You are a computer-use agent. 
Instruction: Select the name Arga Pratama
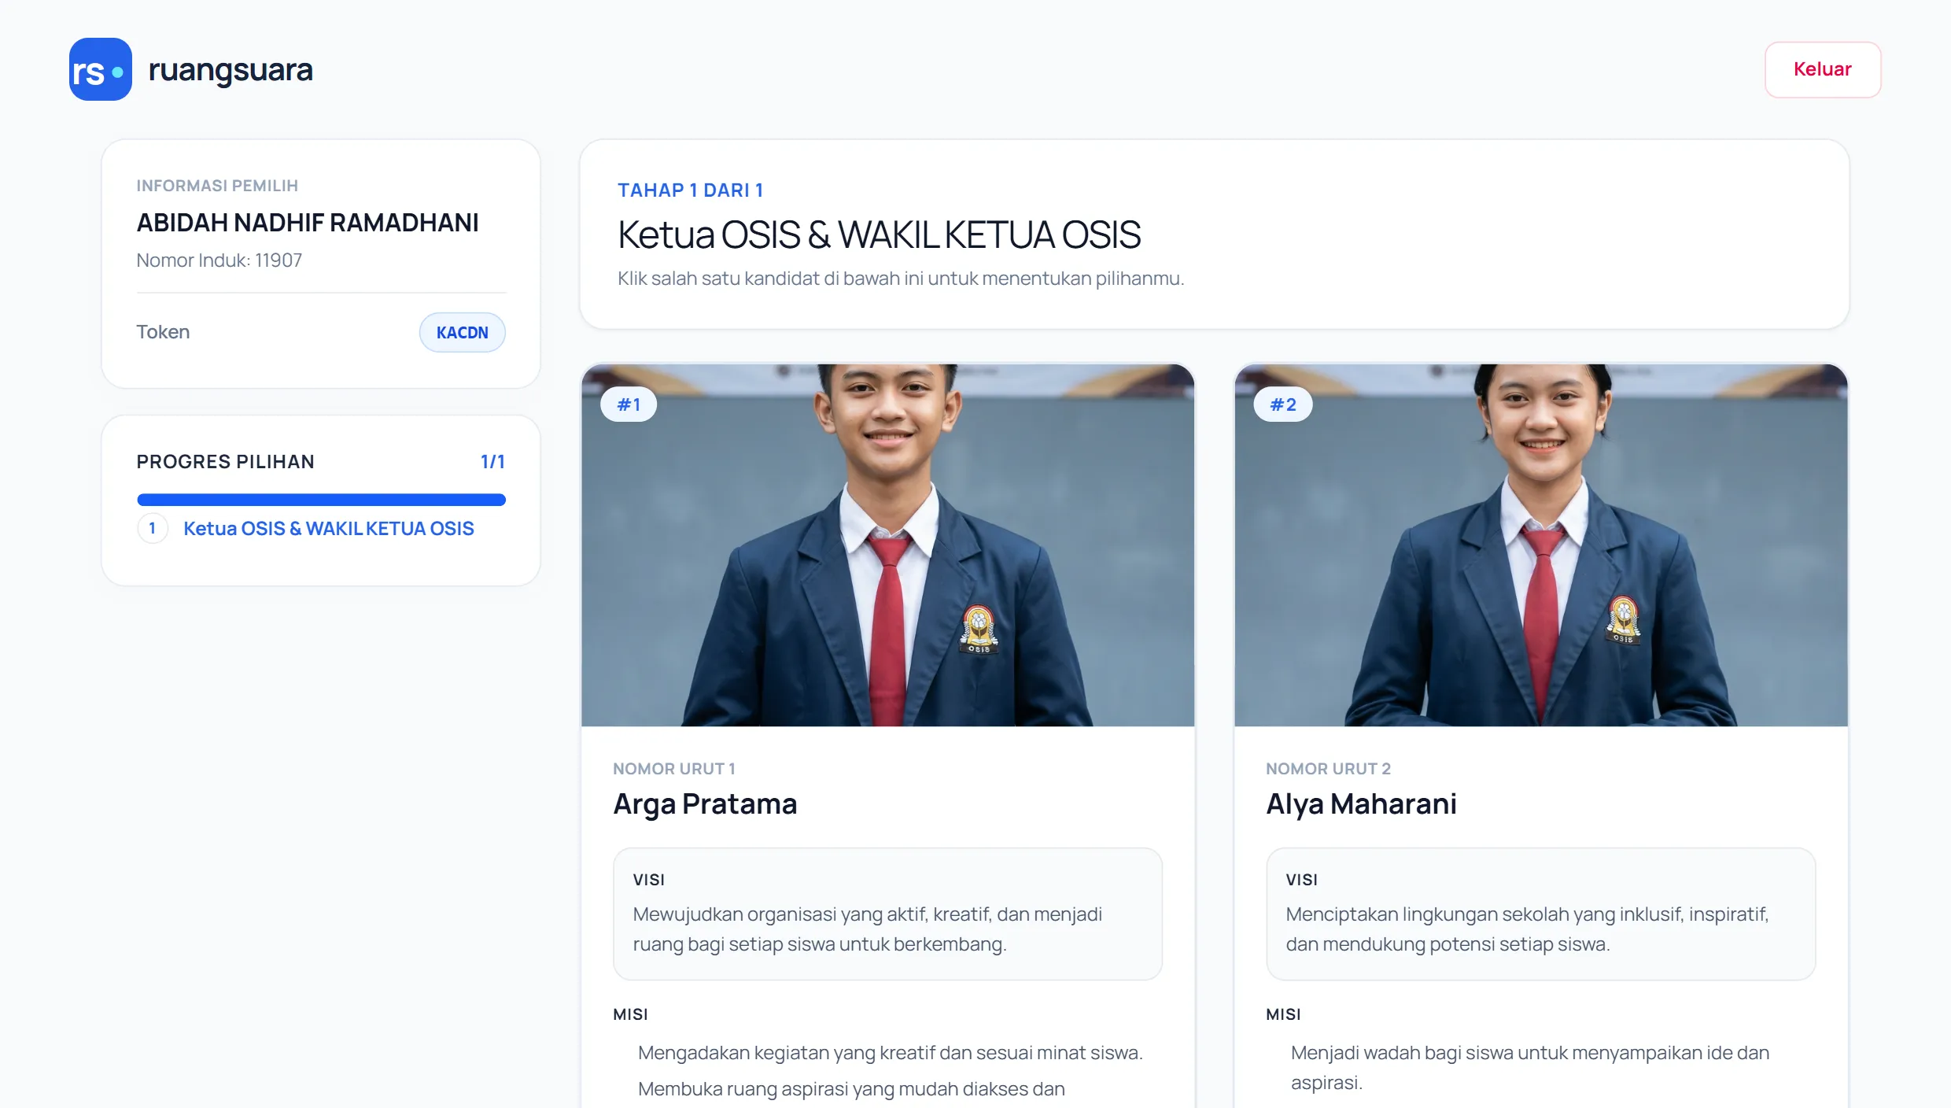[705, 803]
